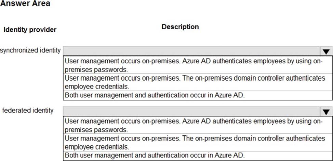Select 'premises passwords.' line in synchronized identity list
The height and width of the screenshot is (161, 333).
[x=96, y=69]
